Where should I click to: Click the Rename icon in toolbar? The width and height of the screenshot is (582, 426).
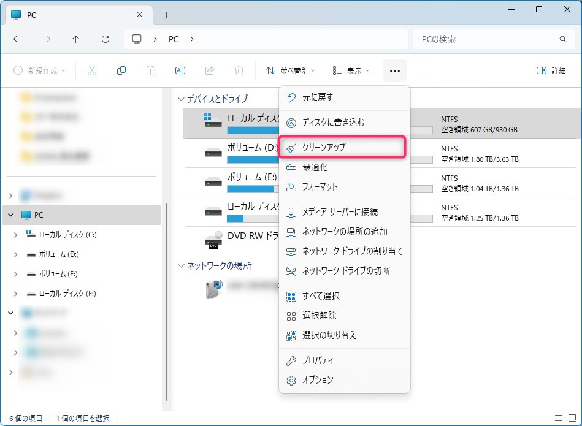pyautogui.click(x=180, y=71)
